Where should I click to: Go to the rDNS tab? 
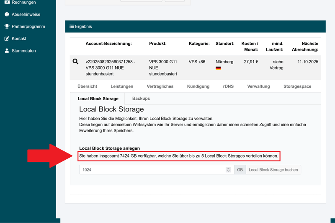coord(228,86)
